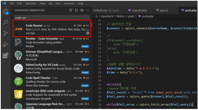
Task: Click the Code Runner rating 4.5
Action: [86, 26]
